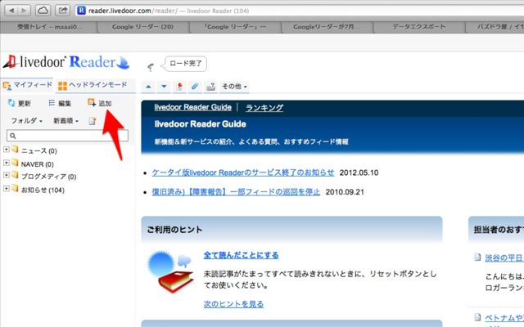The width and height of the screenshot is (524, 327).
Task: Click the livedoor Reader logo
Action: coord(66,62)
